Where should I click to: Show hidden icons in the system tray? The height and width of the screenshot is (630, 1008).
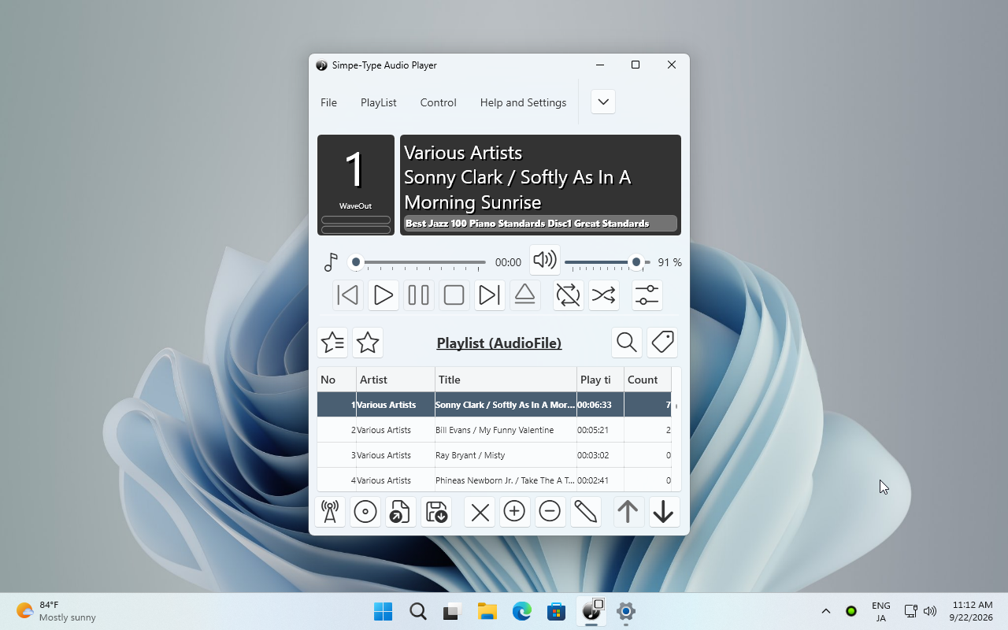(x=826, y=611)
